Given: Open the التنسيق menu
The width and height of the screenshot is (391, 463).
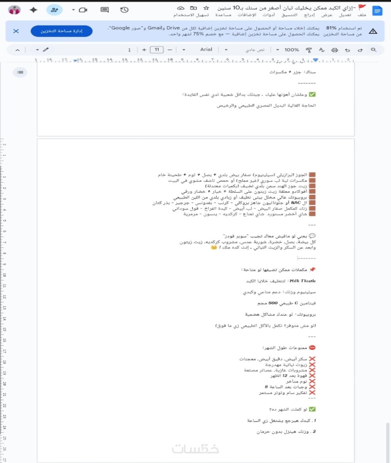Looking at the screenshot, I should coord(289,15).
